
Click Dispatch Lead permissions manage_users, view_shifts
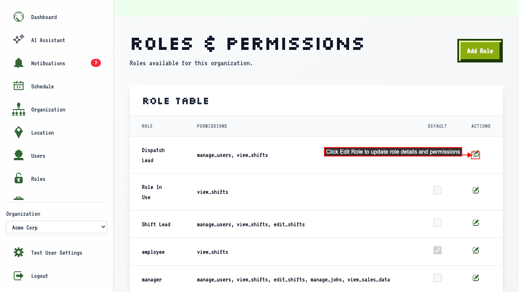(x=232, y=155)
